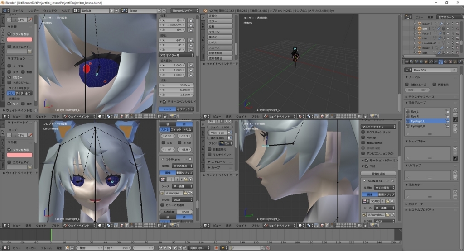Open the timeline 'フレーム' menu

(46, 248)
